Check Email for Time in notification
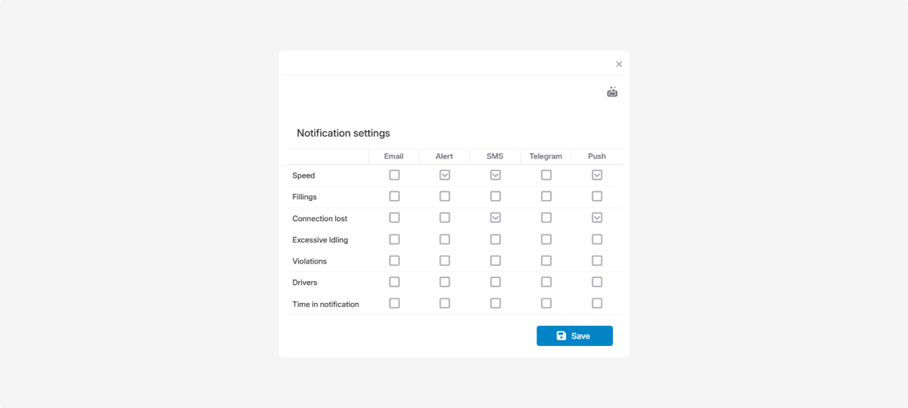Image resolution: width=908 pixels, height=408 pixels. [x=394, y=303]
